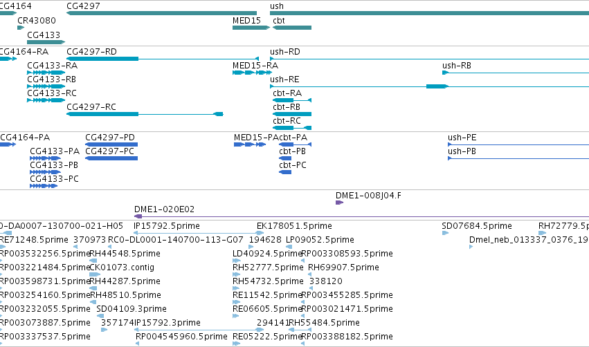Select the LD40924.5prime EST label
Screen dimensions: 589x347
[267, 254]
